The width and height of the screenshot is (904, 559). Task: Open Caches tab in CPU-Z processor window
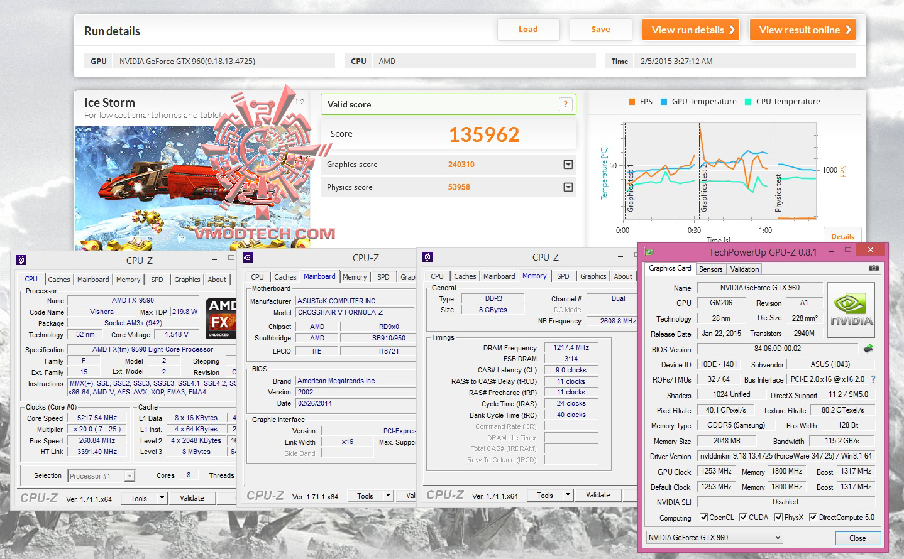click(x=59, y=279)
